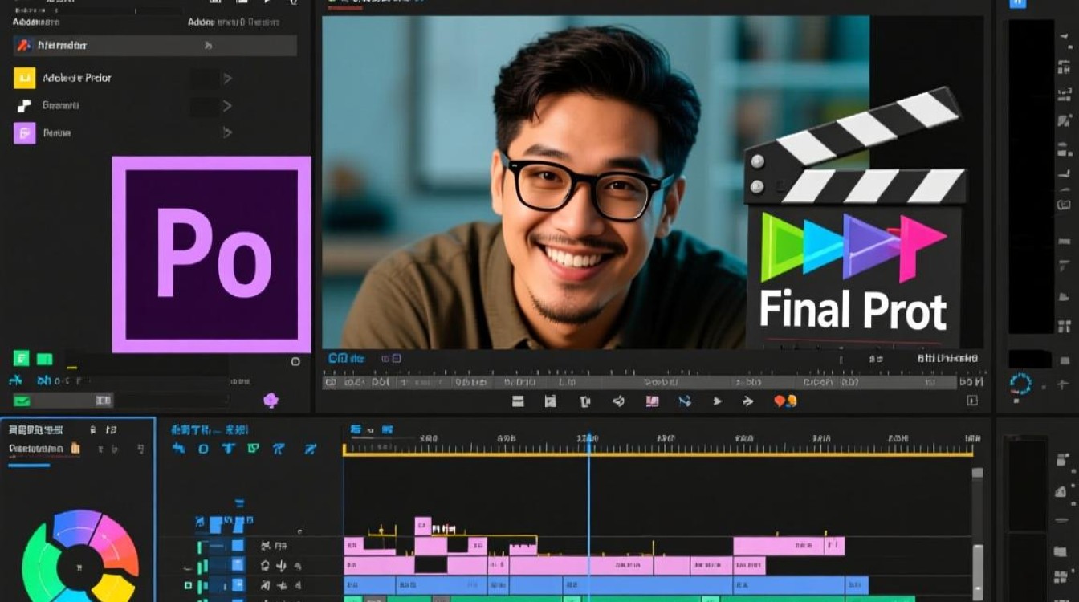Select the highlighted row with the red icon
The image size is (1079, 602).
pyautogui.click(x=155, y=46)
